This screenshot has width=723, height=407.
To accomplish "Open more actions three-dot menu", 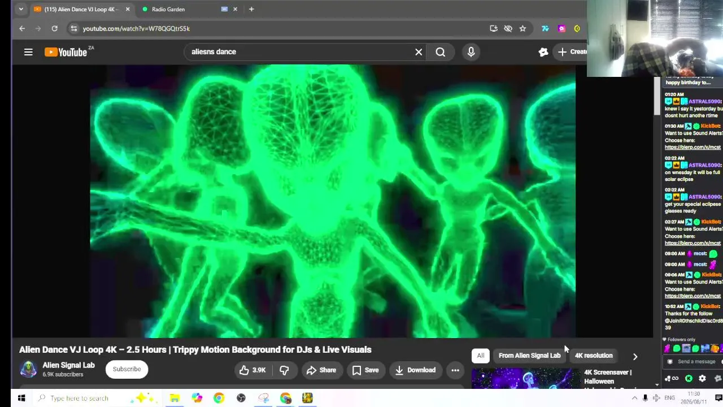I will (455, 370).
